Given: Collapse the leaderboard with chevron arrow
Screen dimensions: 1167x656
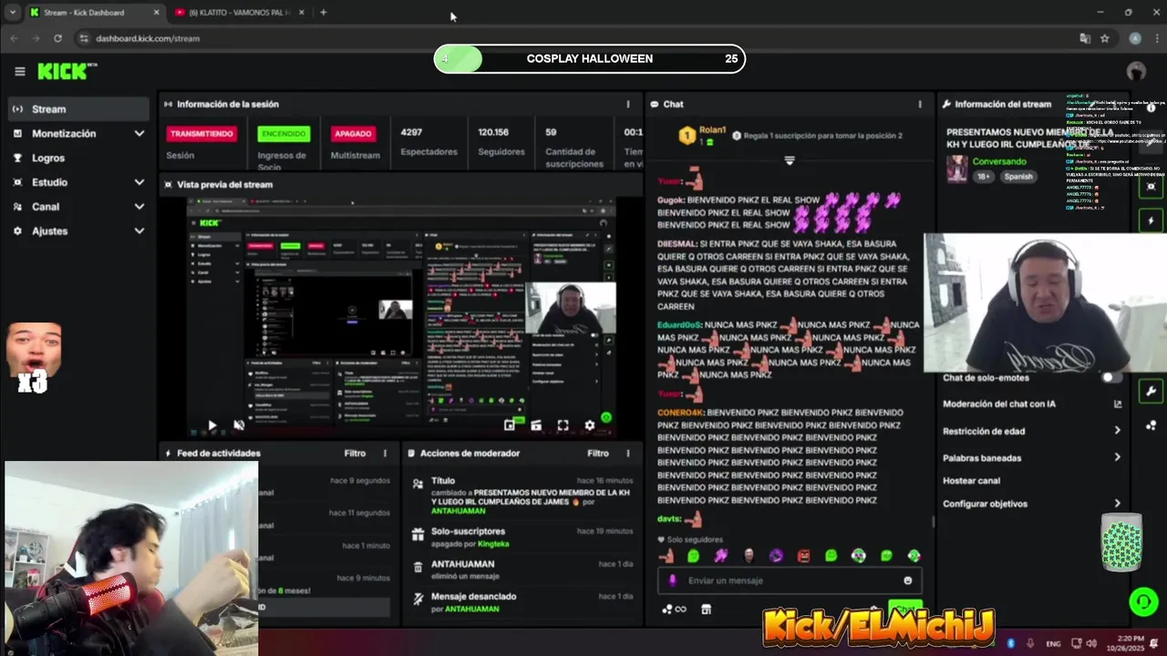Looking at the screenshot, I should 790,160.
